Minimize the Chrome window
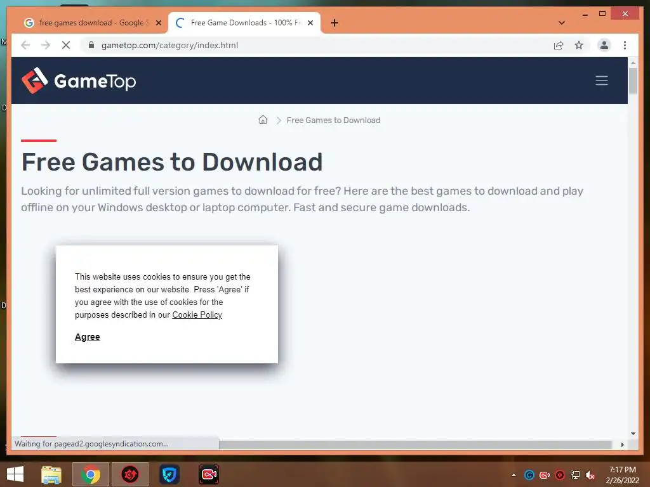 tap(585, 14)
